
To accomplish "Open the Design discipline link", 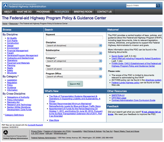I will [x=10, y=46].
